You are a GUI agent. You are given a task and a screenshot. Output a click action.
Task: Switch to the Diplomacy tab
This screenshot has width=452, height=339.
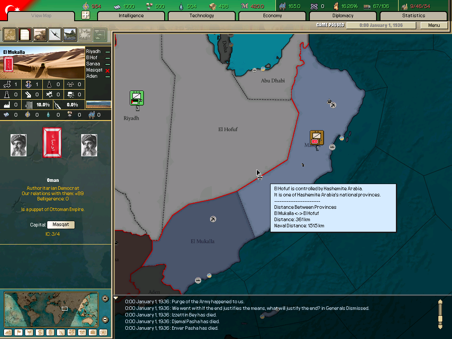click(x=343, y=15)
